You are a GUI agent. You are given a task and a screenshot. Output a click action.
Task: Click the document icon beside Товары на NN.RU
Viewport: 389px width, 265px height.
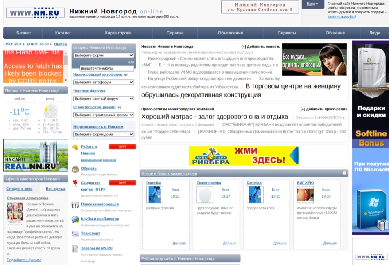pos(75,249)
